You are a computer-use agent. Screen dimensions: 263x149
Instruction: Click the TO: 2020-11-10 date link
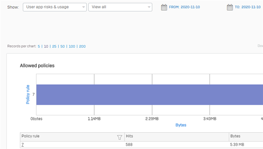pos(247,7)
